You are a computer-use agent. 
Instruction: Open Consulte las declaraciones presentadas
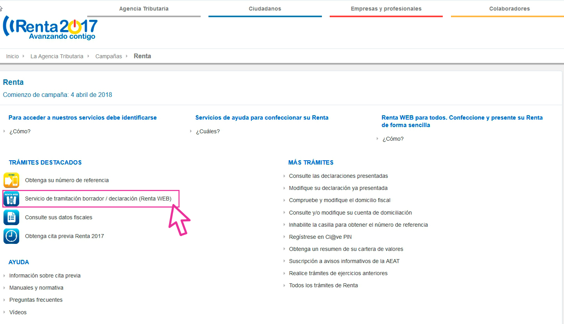338,176
